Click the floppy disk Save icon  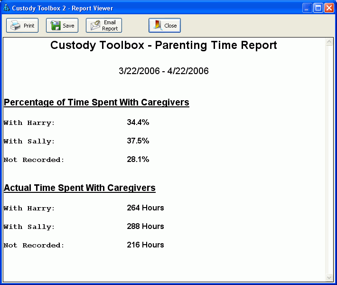click(56, 25)
